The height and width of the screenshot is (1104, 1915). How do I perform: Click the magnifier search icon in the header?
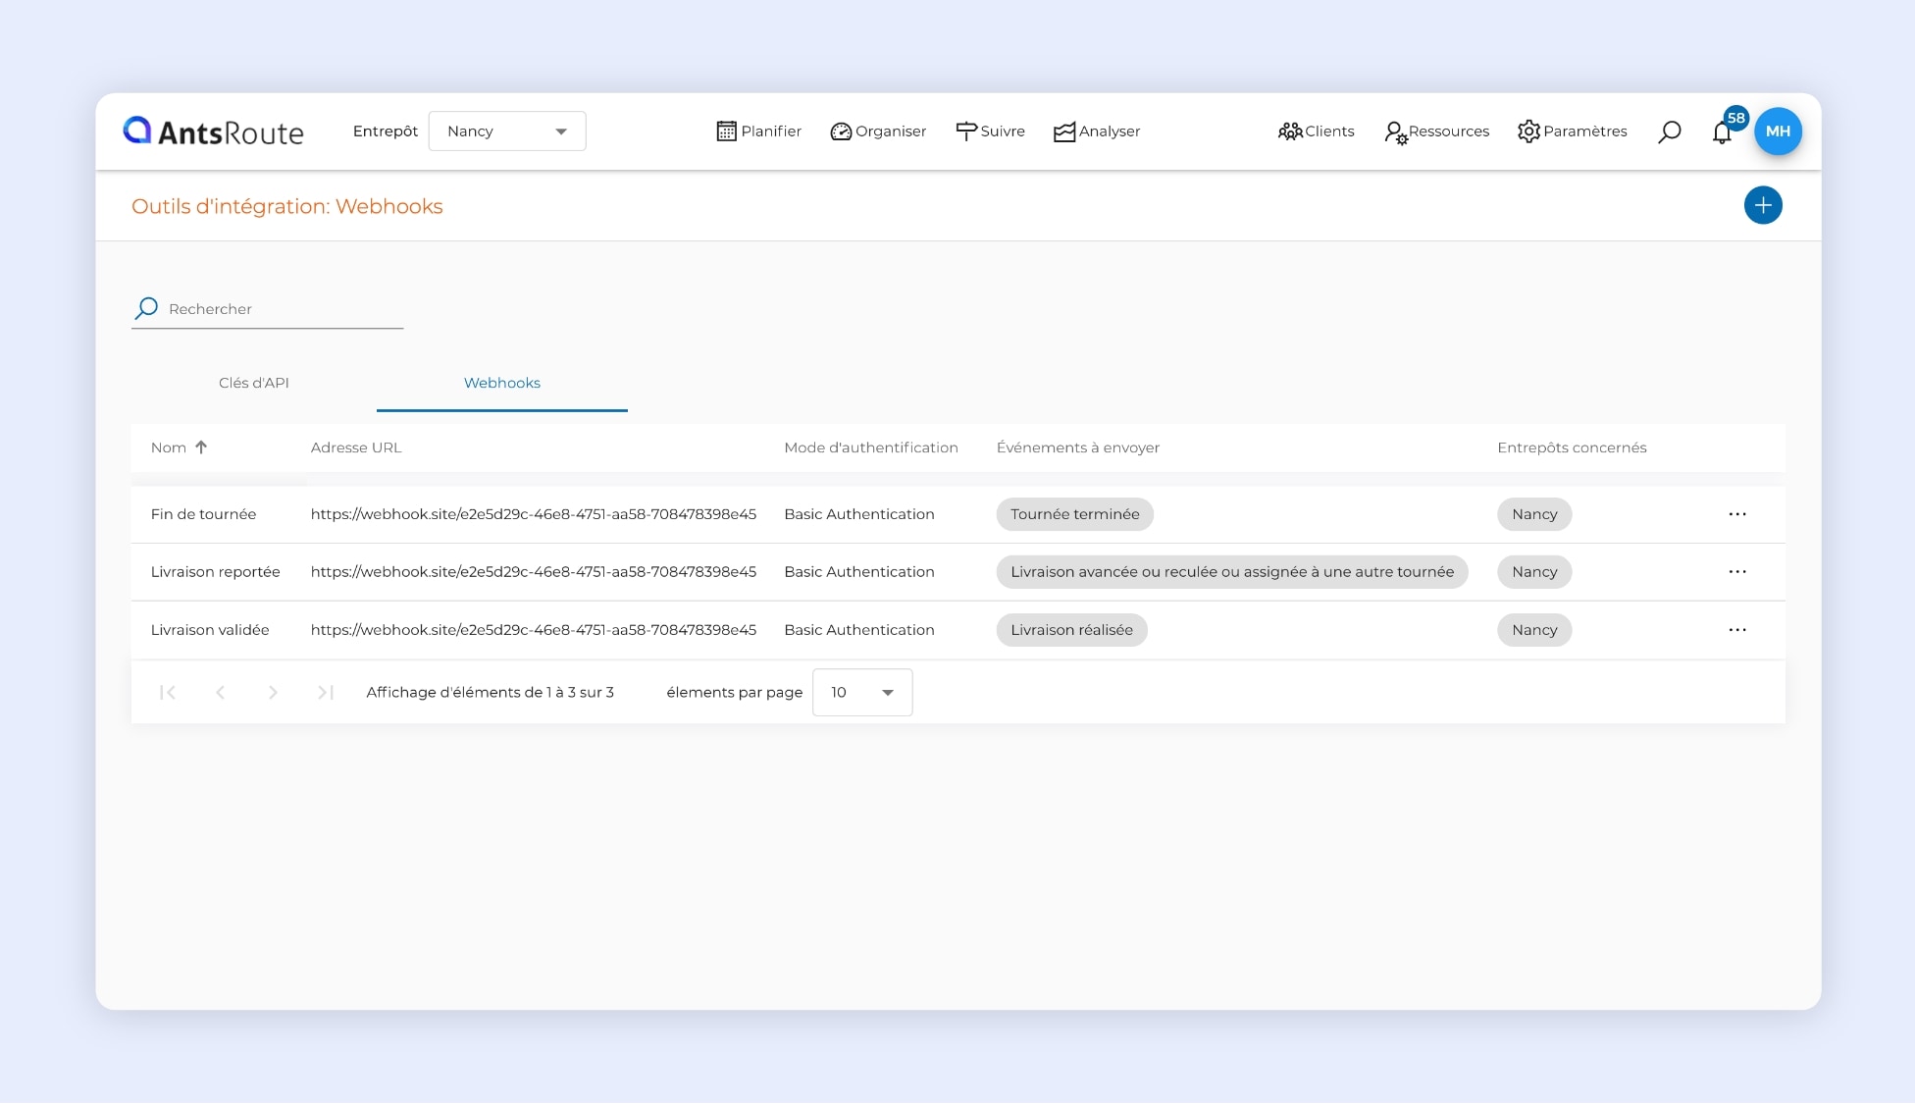[x=1669, y=131]
